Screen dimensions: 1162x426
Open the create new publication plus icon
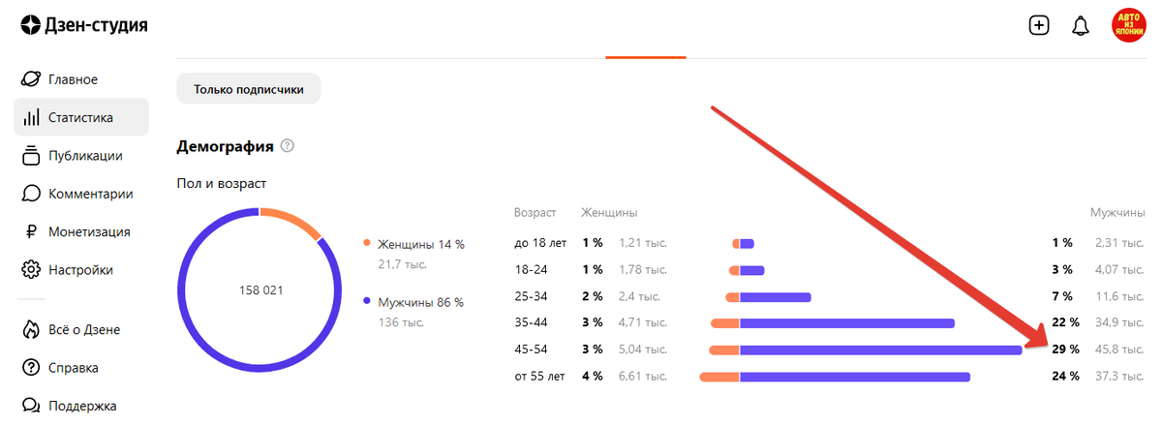(x=1039, y=26)
